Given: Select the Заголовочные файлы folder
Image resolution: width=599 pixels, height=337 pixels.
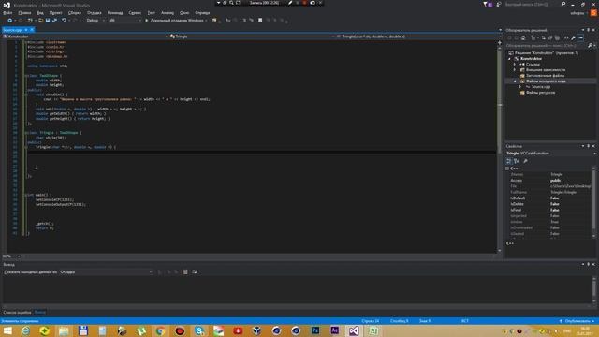Looking at the screenshot, I should [x=545, y=76].
